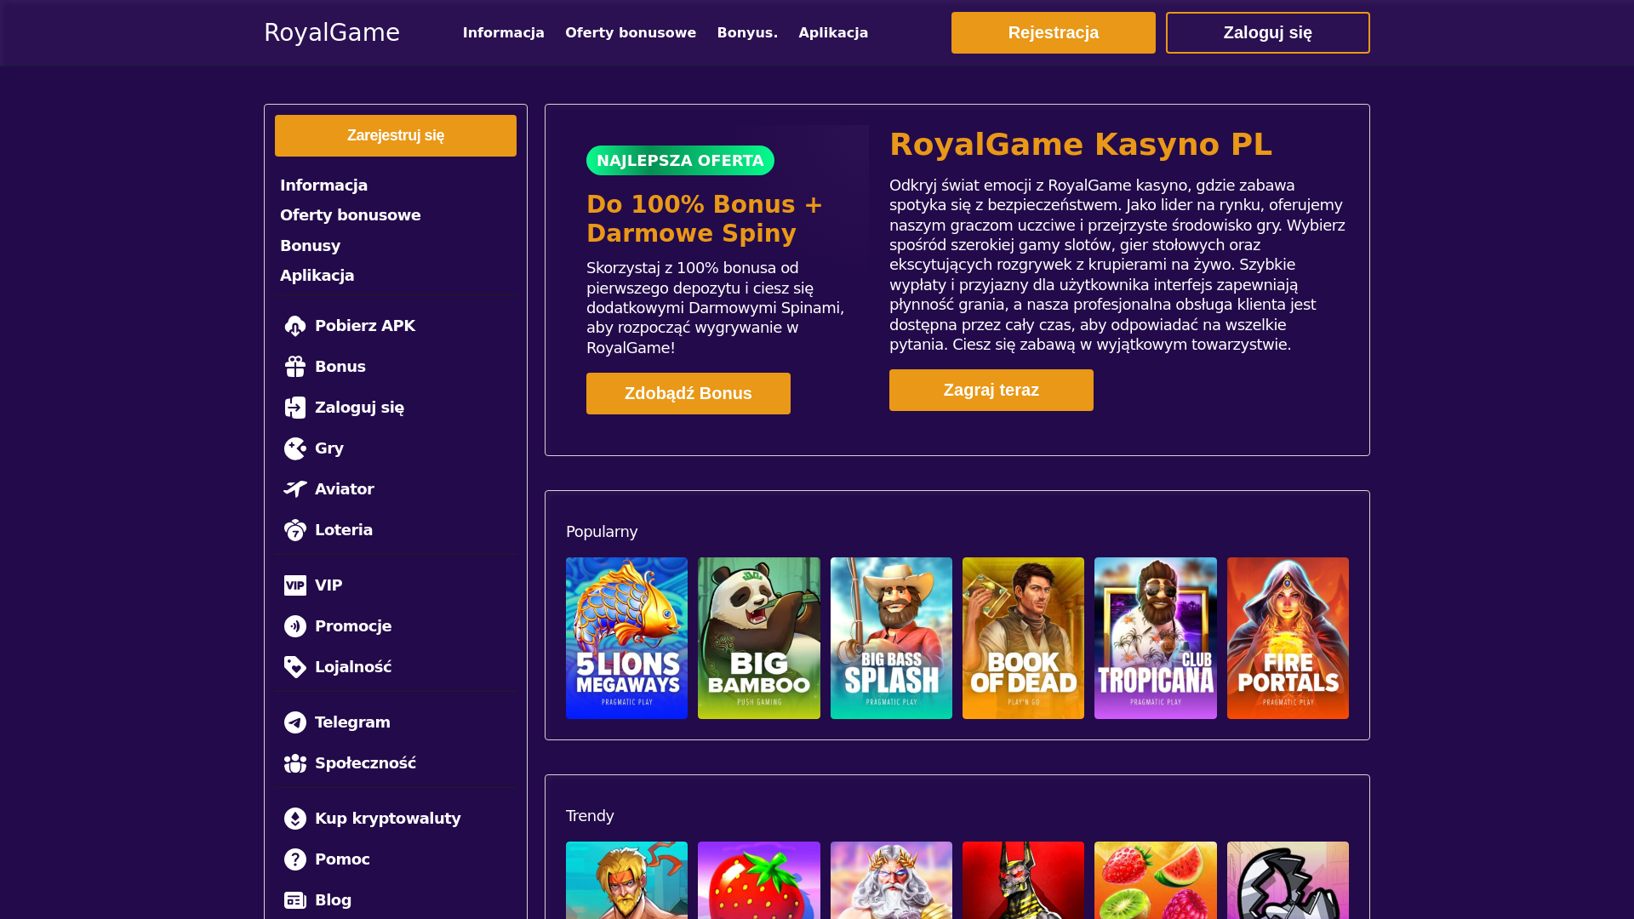Select Informacja in the sidebar menu
Viewport: 1634px width, 919px height.
point(324,186)
